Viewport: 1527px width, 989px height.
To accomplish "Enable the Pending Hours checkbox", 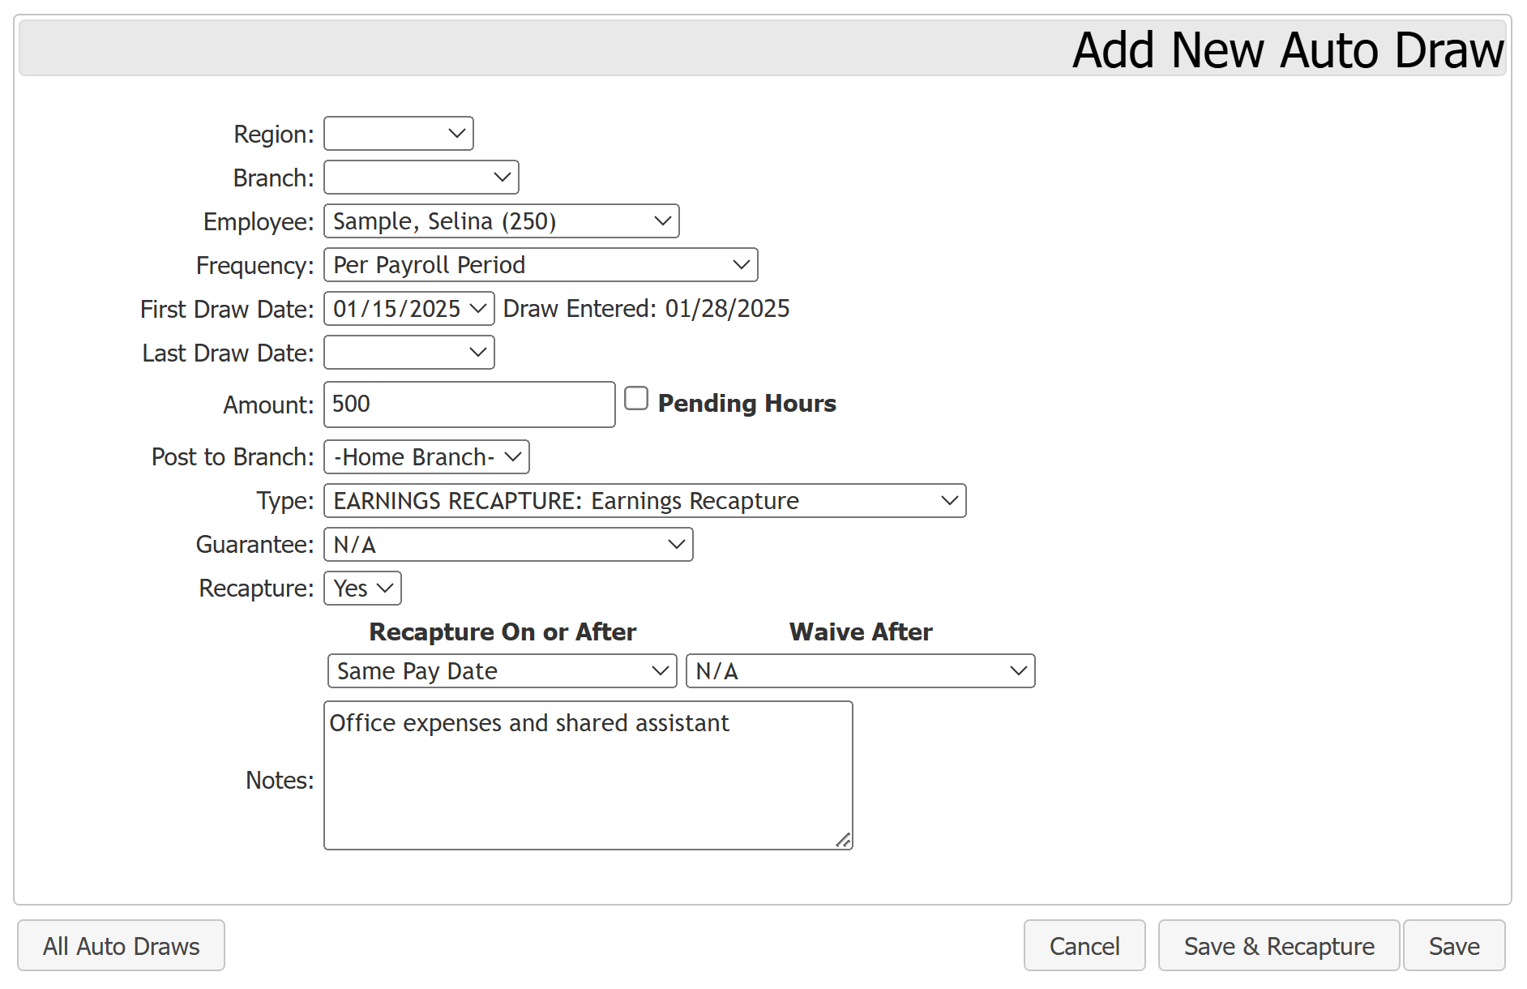I will pyautogui.click(x=636, y=399).
